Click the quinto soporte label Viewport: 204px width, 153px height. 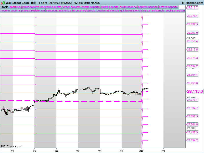tap(110, 7)
